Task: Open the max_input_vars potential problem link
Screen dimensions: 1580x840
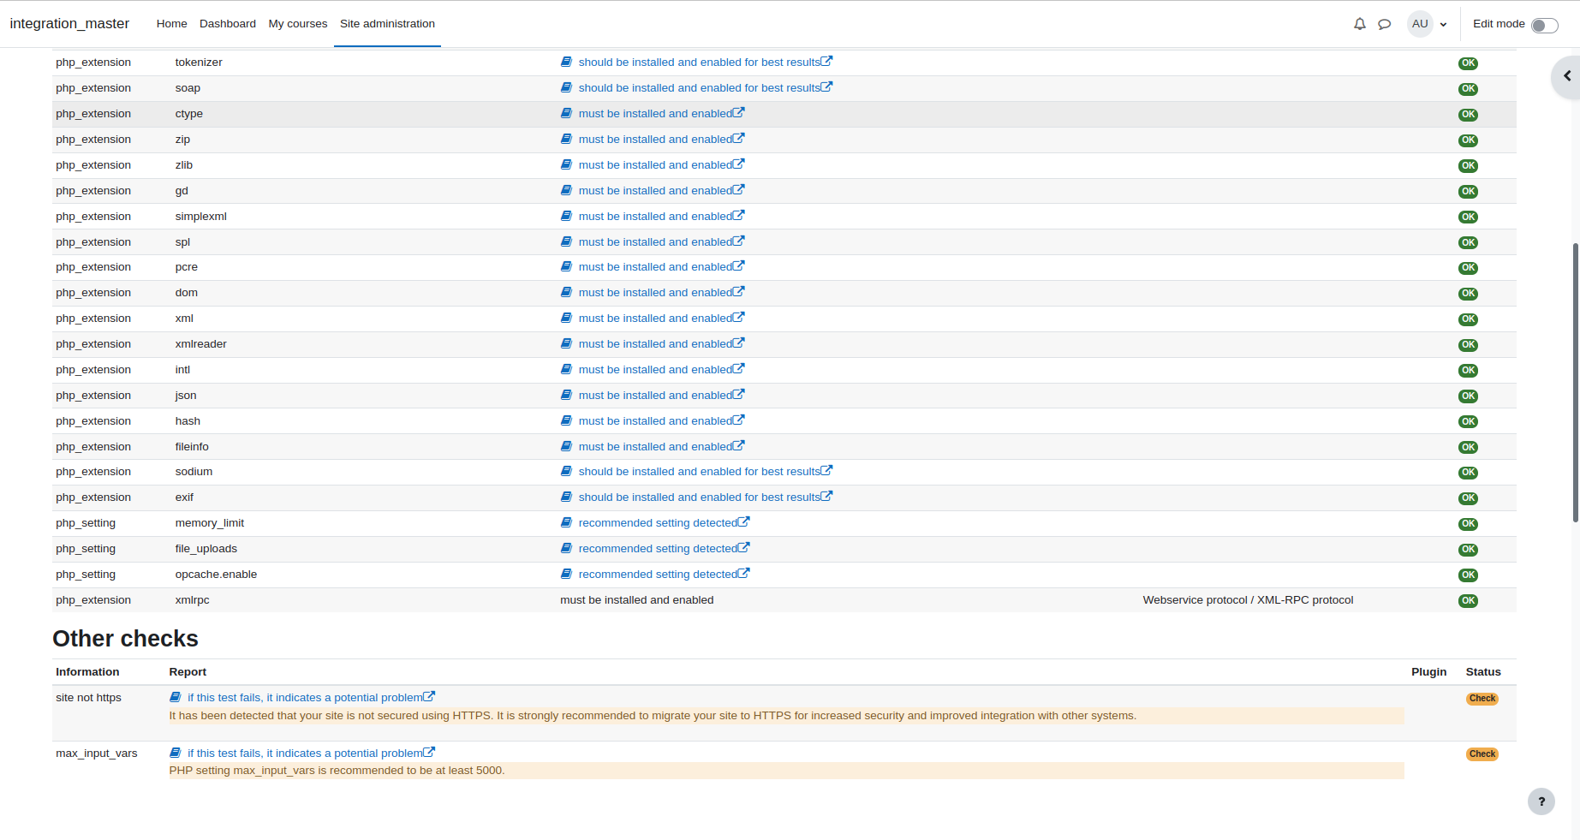Action: point(305,754)
